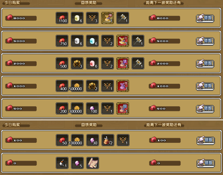The image size is (223, 175).
Task: Select the cyan crystal x6 reward
Action: pos(92,41)
